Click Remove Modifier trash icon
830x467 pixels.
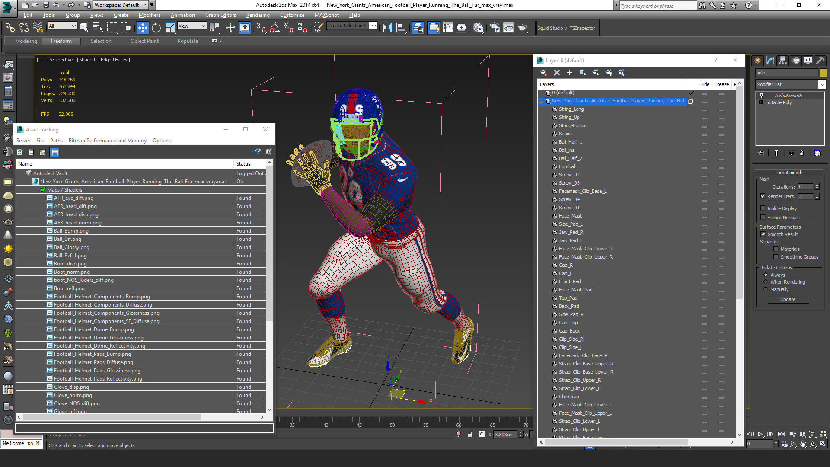802,153
